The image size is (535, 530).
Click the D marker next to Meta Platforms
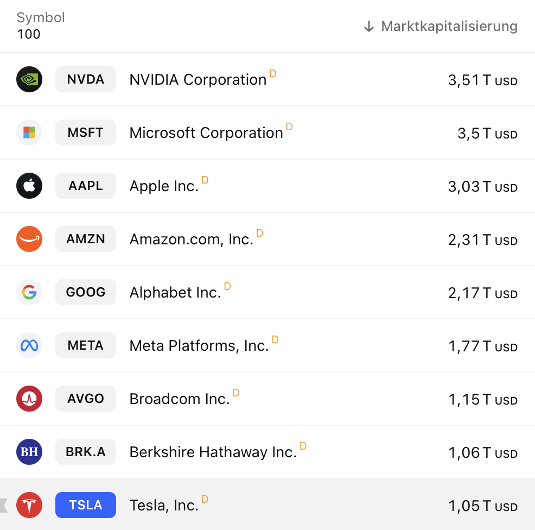pyautogui.click(x=275, y=340)
